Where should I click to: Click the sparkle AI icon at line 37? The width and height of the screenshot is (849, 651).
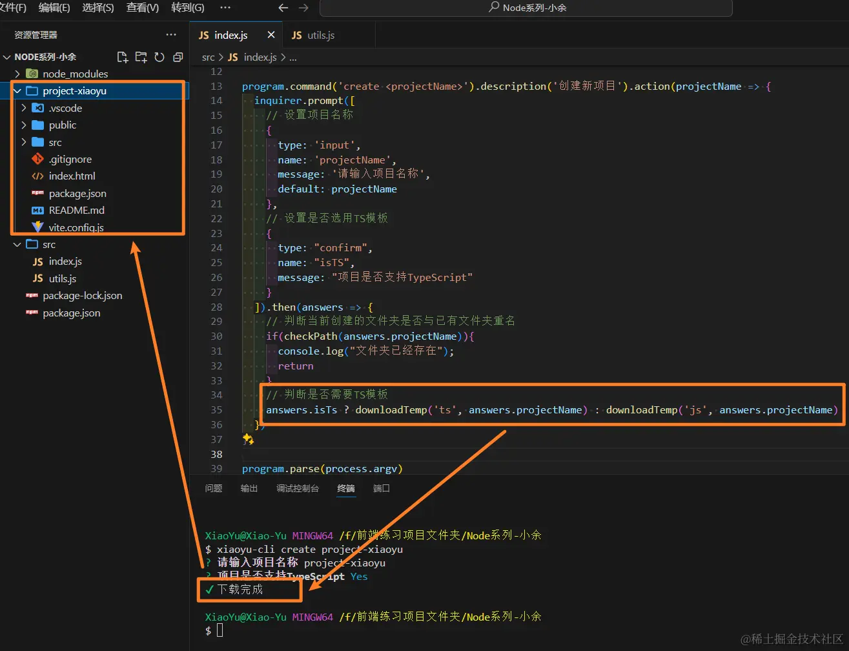(x=248, y=439)
